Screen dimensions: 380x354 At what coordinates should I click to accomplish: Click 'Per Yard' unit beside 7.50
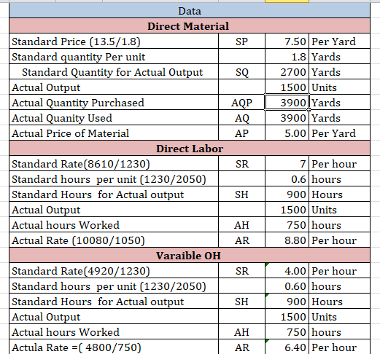coord(340,42)
